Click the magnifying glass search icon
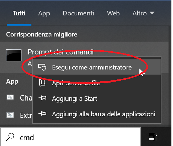The height and width of the screenshot is (146, 173). coord(10,137)
